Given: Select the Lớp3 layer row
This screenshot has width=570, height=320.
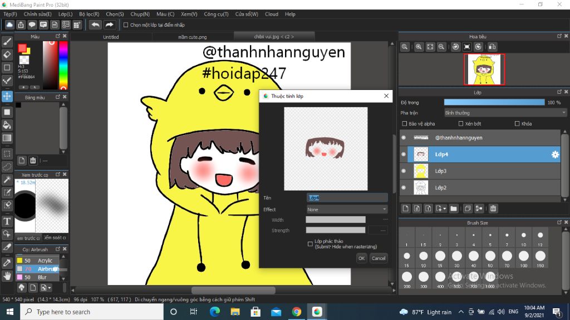Looking at the screenshot, I should pos(480,171).
